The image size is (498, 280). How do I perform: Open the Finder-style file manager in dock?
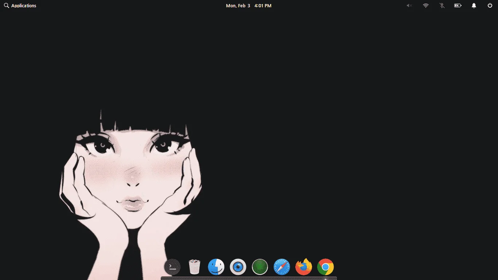(216, 267)
